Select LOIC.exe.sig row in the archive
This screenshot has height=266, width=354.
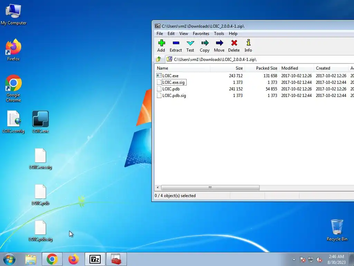[254, 82]
